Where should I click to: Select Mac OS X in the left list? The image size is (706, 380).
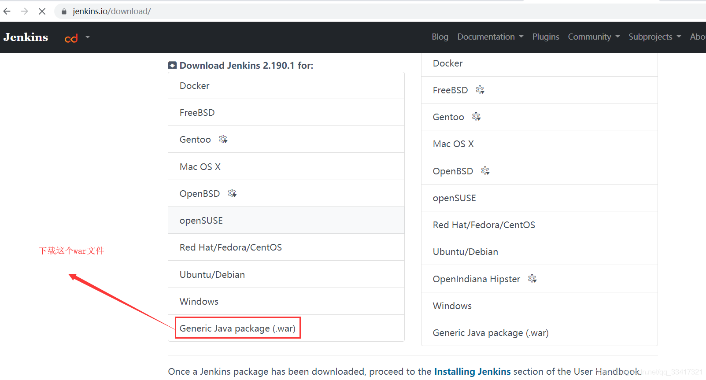click(286, 166)
